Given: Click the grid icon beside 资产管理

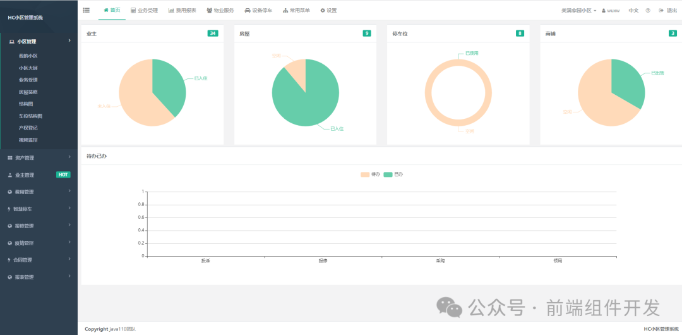Looking at the screenshot, I should click(x=10, y=157).
